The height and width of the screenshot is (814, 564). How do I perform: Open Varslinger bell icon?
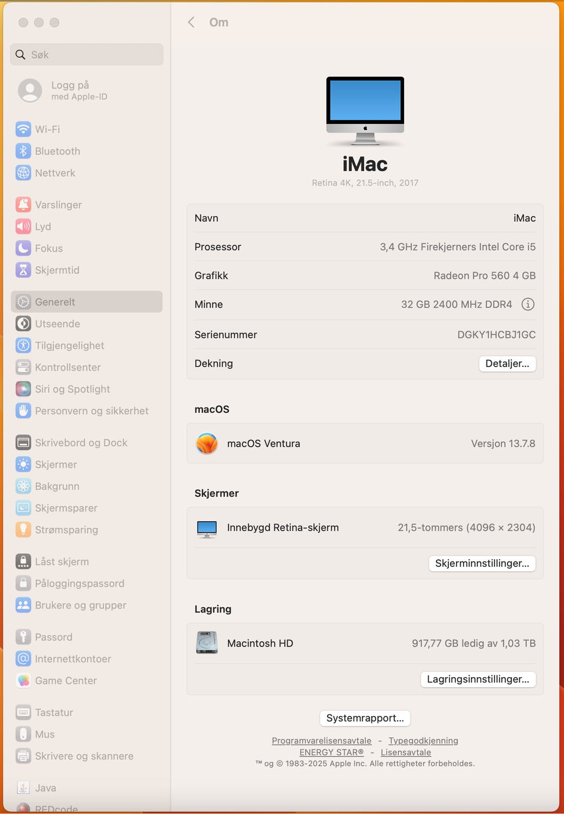23,204
